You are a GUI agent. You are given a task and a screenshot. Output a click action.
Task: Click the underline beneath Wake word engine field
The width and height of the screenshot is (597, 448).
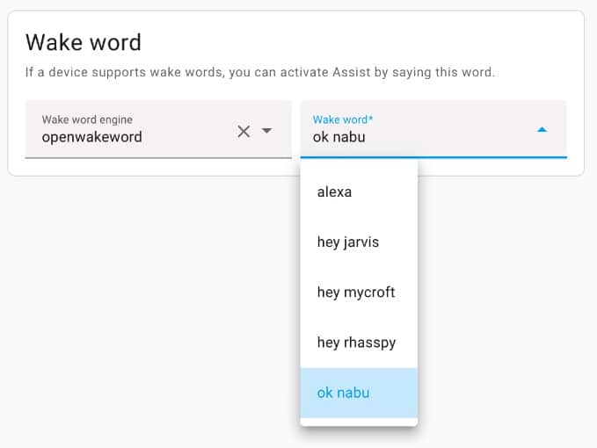(158, 157)
